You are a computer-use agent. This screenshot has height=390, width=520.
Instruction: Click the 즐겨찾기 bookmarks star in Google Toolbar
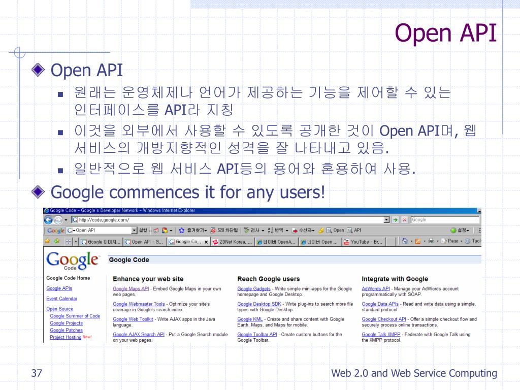[x=181, y=231]
